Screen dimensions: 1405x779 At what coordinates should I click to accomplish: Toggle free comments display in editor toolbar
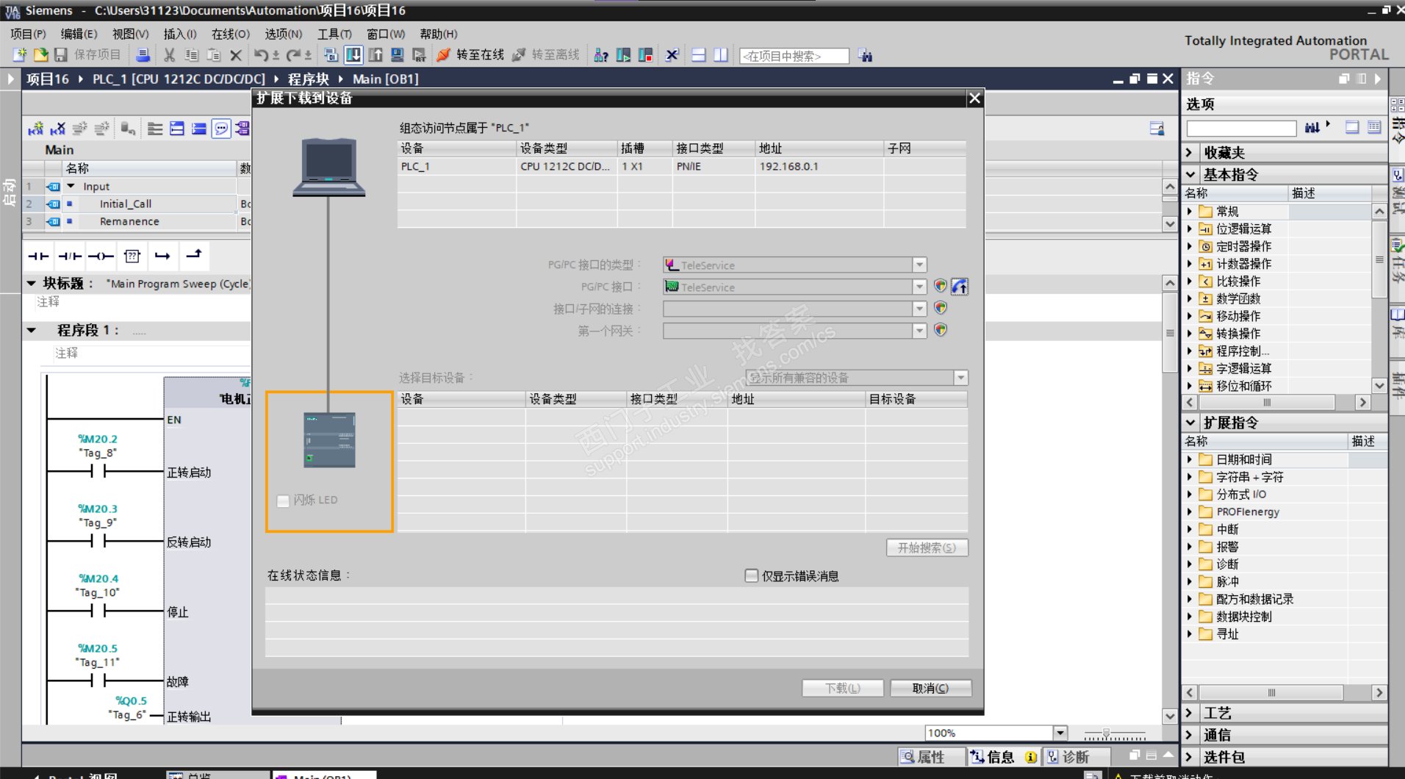point(221,129)
